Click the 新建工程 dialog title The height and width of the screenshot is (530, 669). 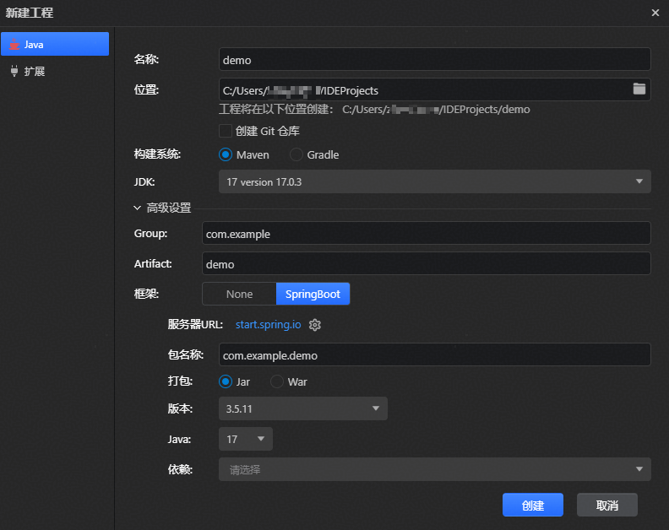pos(30,13)
